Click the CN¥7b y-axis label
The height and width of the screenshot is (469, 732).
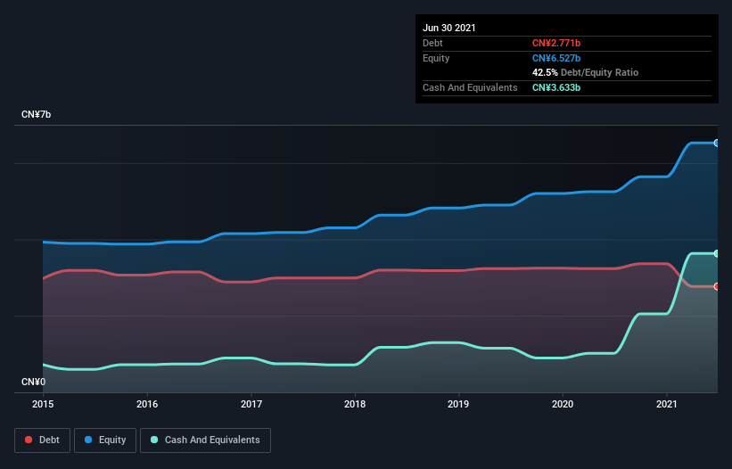click(x=36, y=114)
